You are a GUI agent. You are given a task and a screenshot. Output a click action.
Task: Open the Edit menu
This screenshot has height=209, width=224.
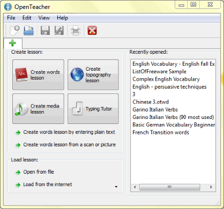point(27,18)
